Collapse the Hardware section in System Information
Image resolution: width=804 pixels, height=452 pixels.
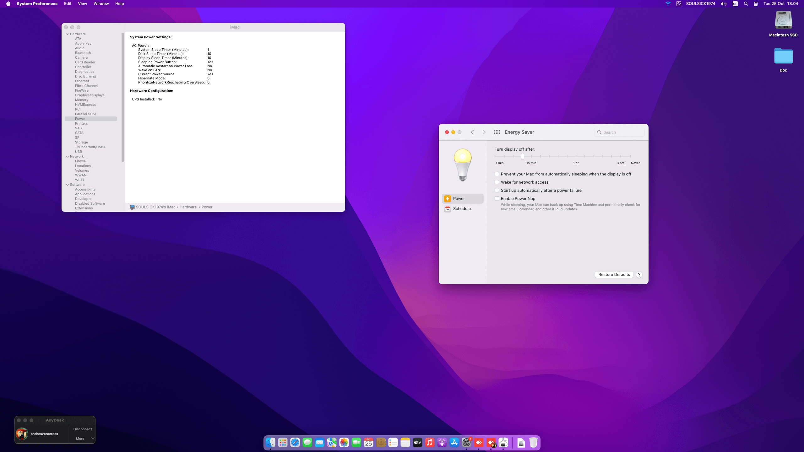68,34
